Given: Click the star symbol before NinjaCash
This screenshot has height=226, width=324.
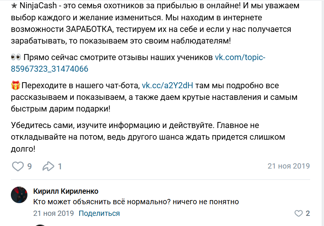Looking at the screenshot, I should 15,6.
